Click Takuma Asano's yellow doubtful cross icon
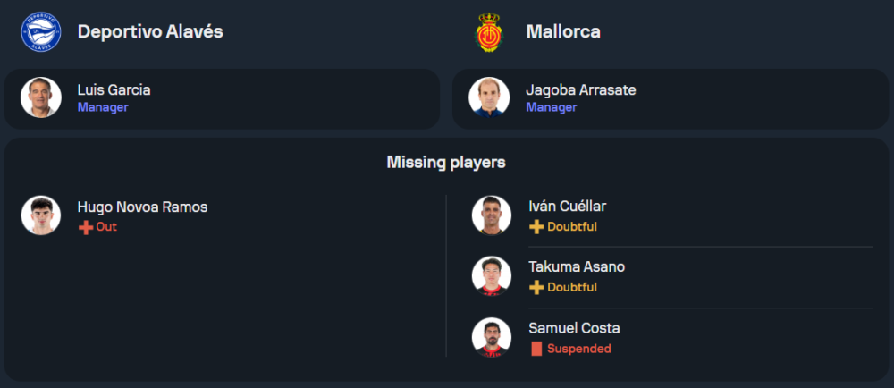894x388 pixels. [536, 288]
